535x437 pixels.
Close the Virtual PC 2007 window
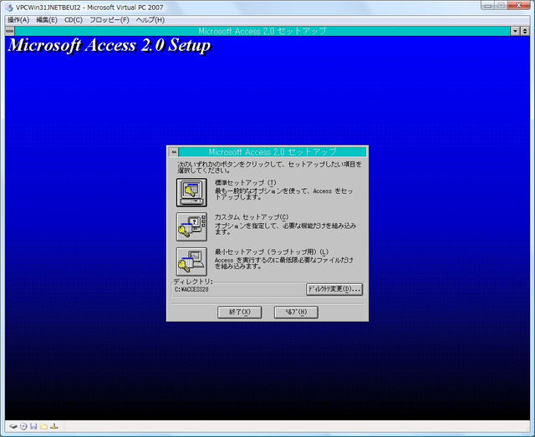pyautogui.click(x=518, y=5)
